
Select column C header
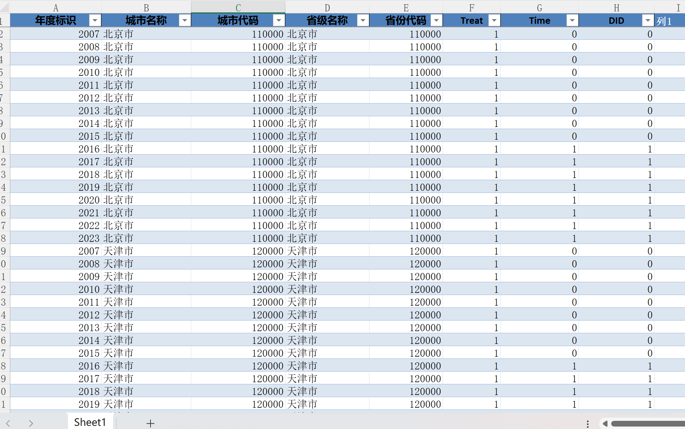pyautogui.click(x=238, y=8)
